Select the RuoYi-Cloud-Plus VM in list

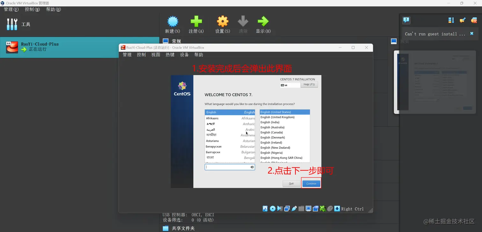(x=79, y=47)
